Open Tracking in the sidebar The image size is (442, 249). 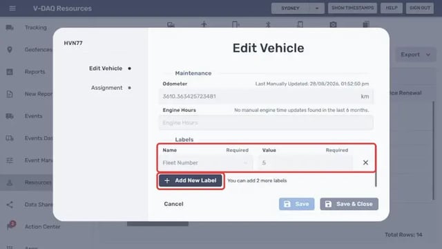[x=36, y=28]
